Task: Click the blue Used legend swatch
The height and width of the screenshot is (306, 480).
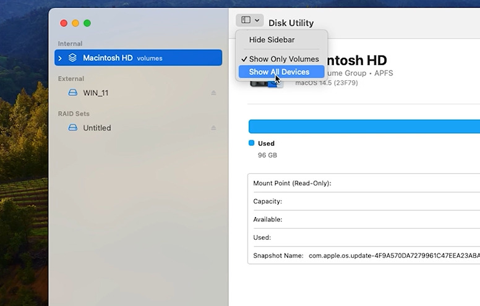Action: 251,143
